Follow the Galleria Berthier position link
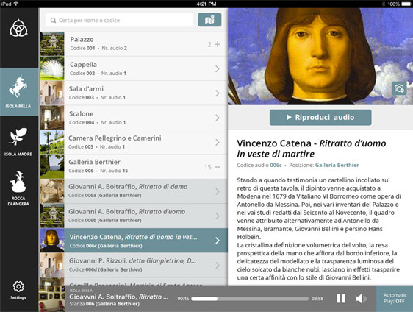The image size is (413, 312). (337, 165)
